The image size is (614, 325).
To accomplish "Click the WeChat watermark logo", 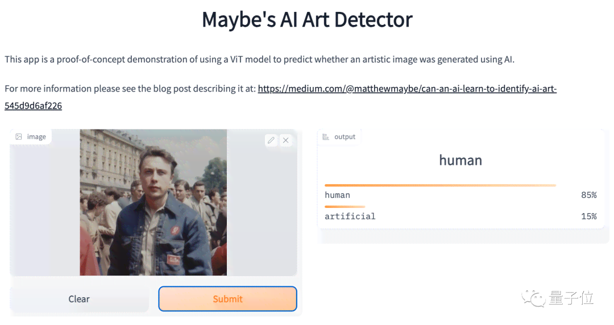I will click(x=533, y=299).
